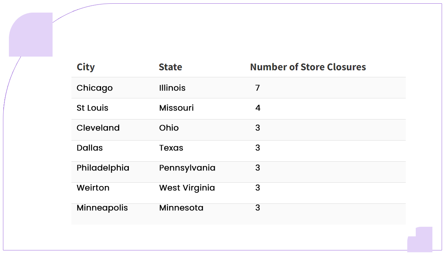Click the Number of Store Closures header
Screen dimensions: 445x253
[x=308, y=67]
